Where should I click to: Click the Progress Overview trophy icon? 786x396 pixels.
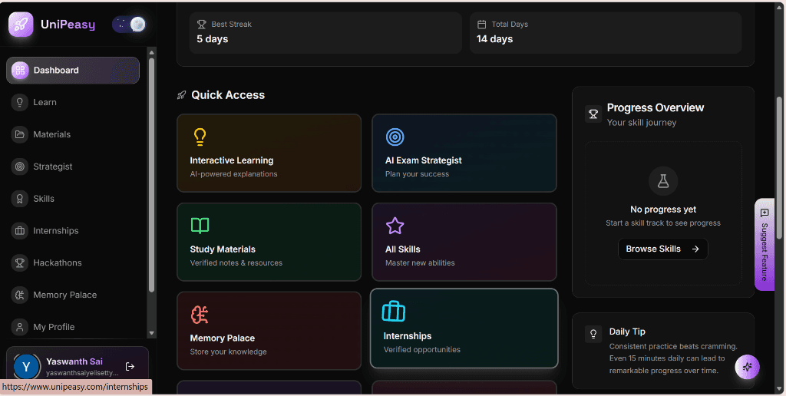593,114
